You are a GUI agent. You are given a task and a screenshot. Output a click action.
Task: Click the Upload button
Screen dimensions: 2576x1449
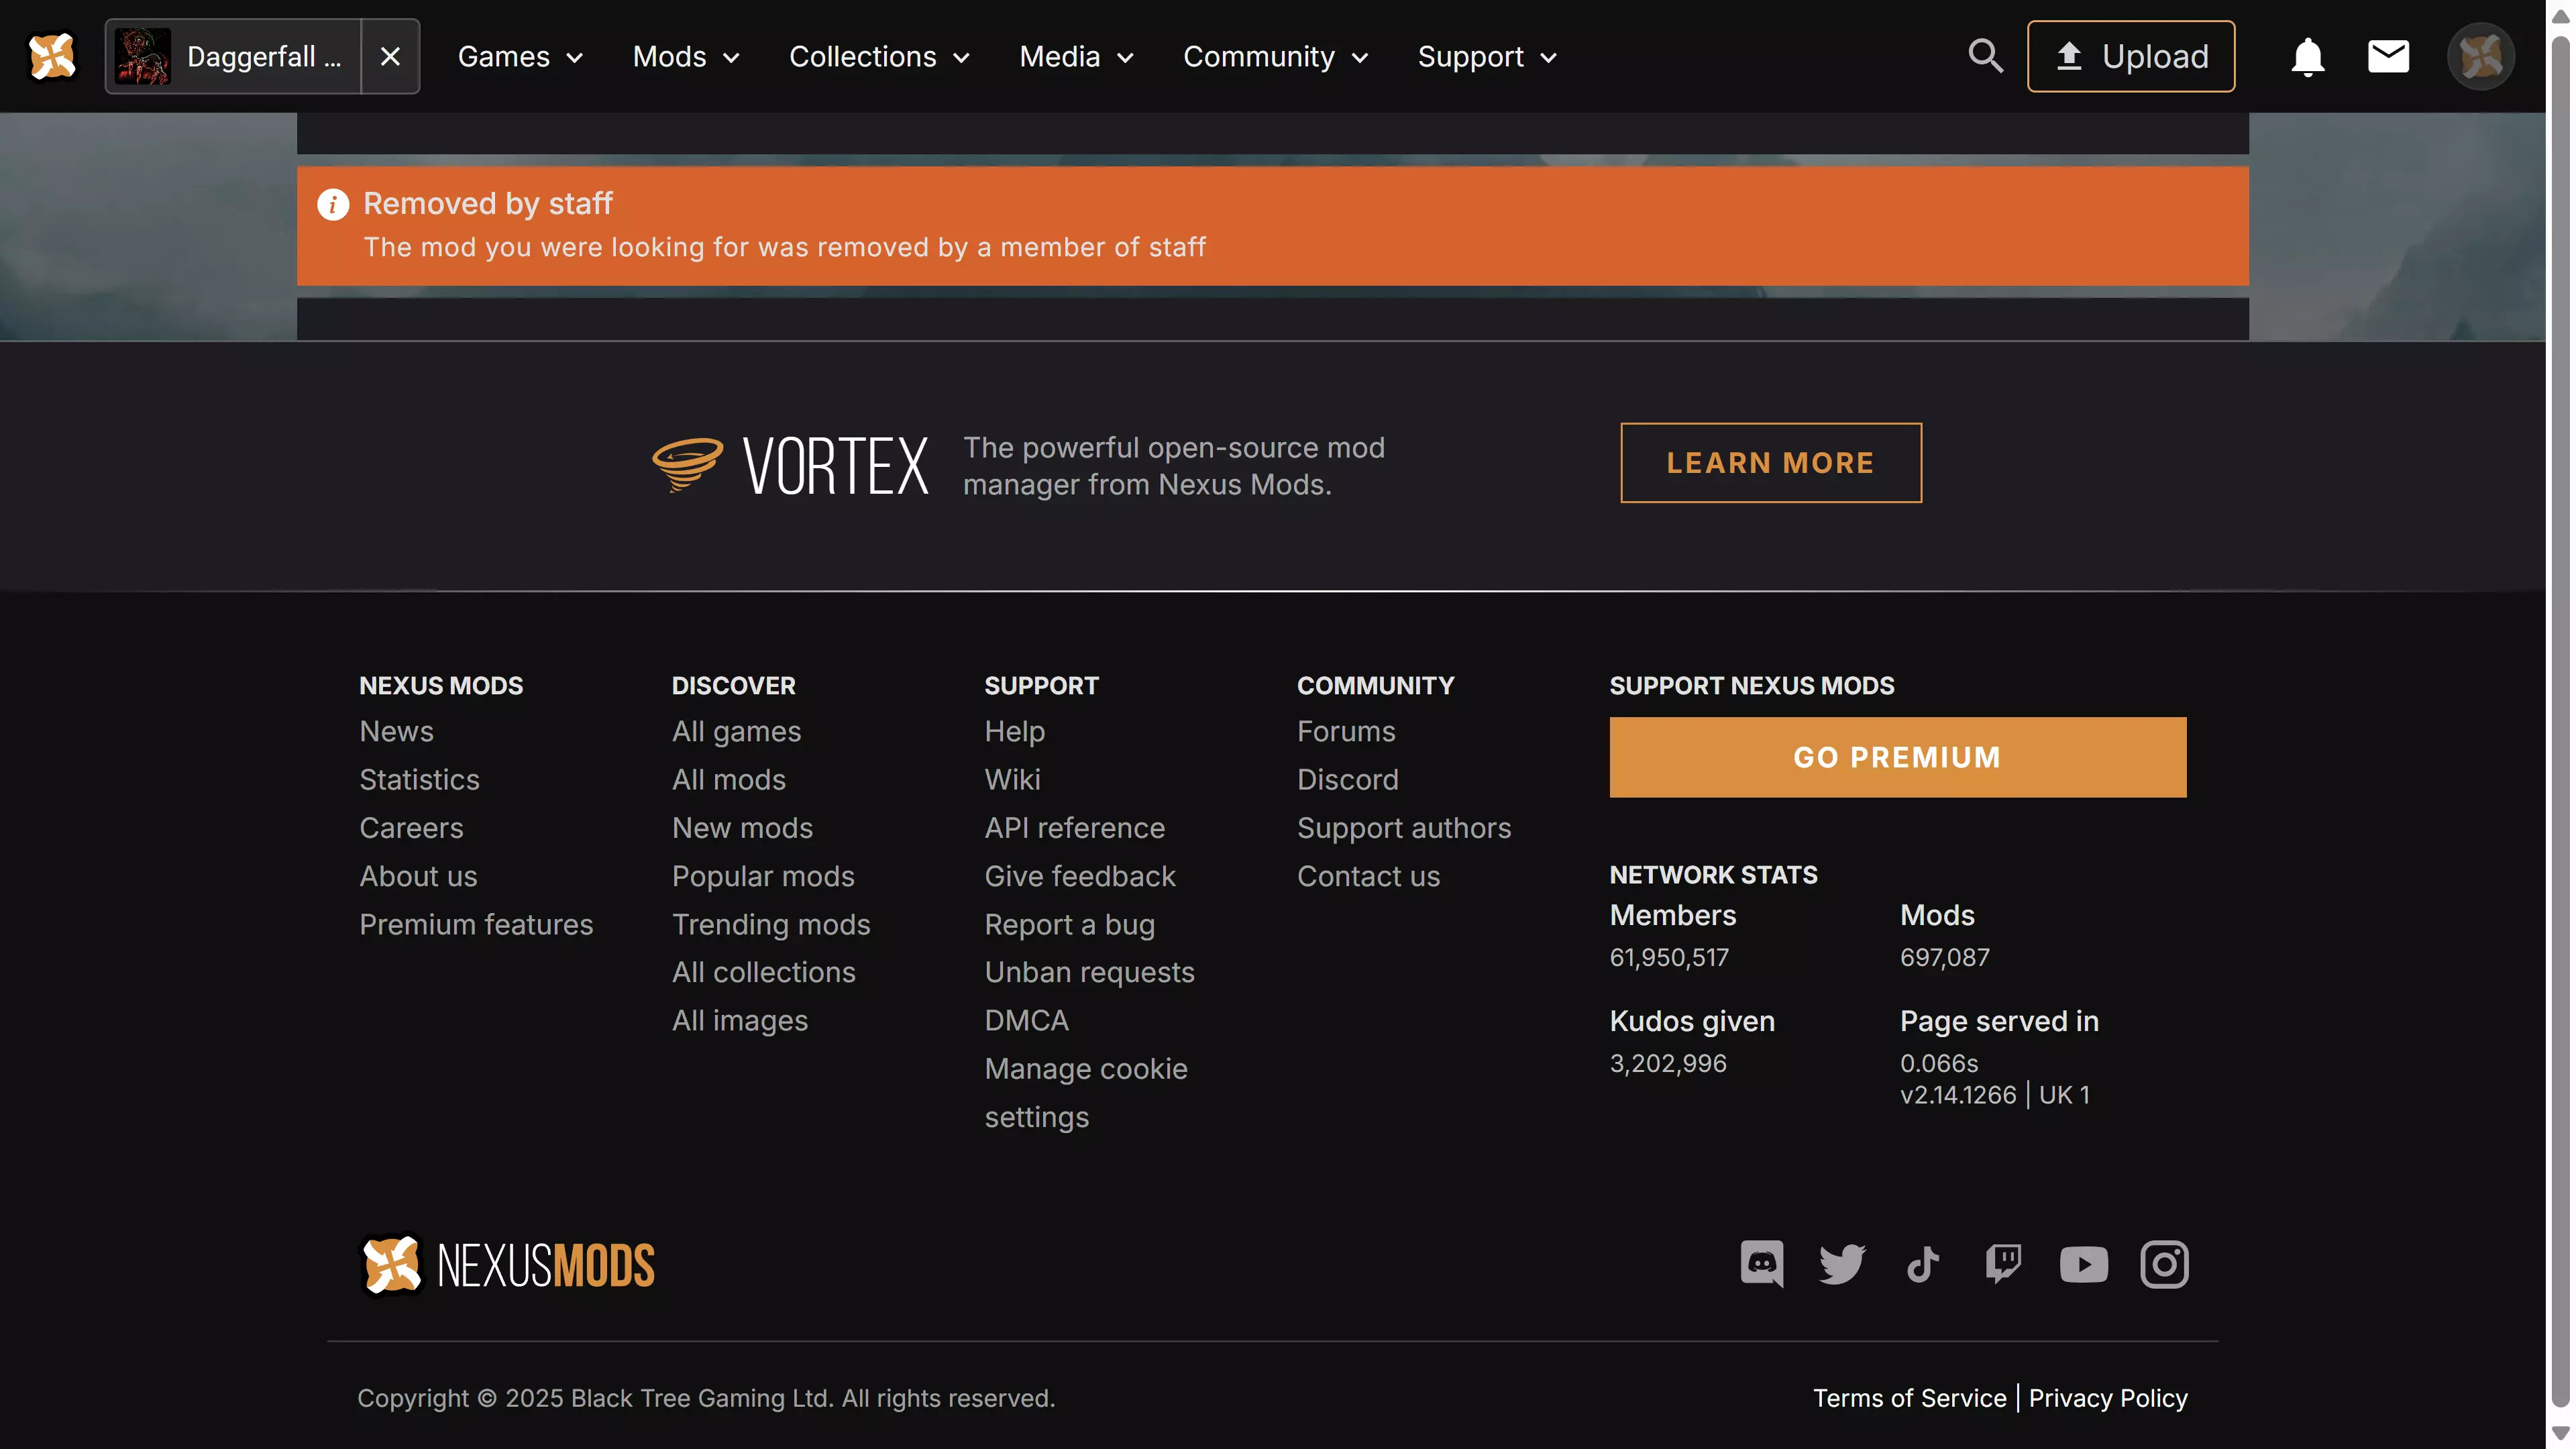point(2130,56)
